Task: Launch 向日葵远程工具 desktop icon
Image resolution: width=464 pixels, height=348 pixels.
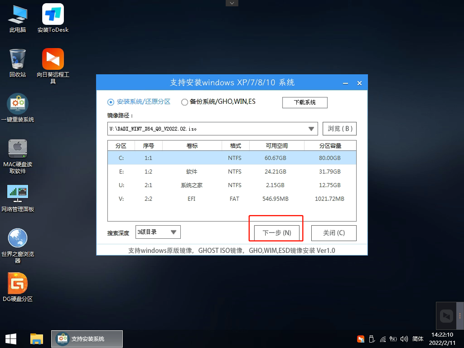Action: (53, 65)
